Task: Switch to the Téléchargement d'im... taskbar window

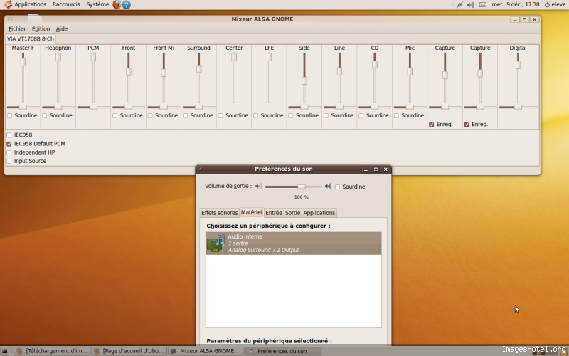Action: pos(52,351)
